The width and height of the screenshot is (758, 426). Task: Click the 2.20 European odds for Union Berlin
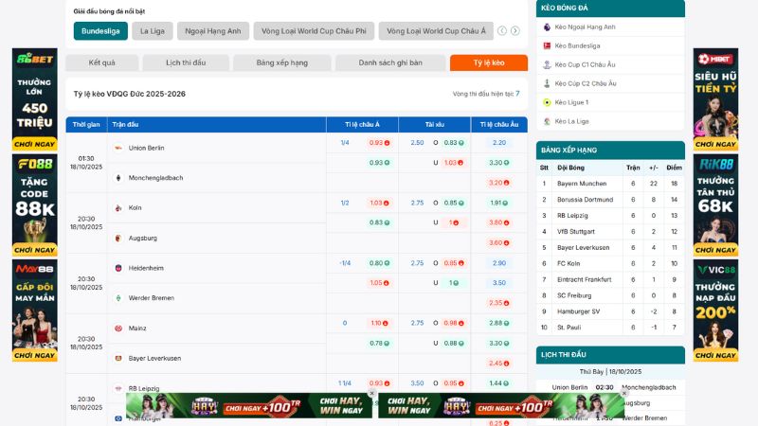click(498, 143)
